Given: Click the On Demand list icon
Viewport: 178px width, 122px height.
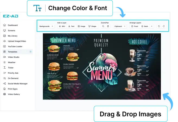Looking at the screenshot, I should 5,78.
